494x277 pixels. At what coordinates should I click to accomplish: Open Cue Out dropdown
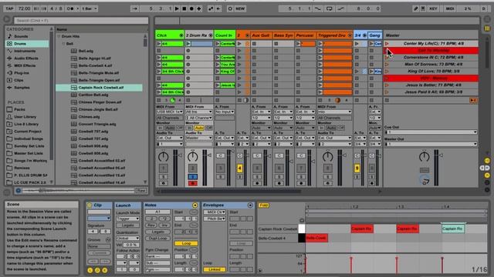click(431, 132)
